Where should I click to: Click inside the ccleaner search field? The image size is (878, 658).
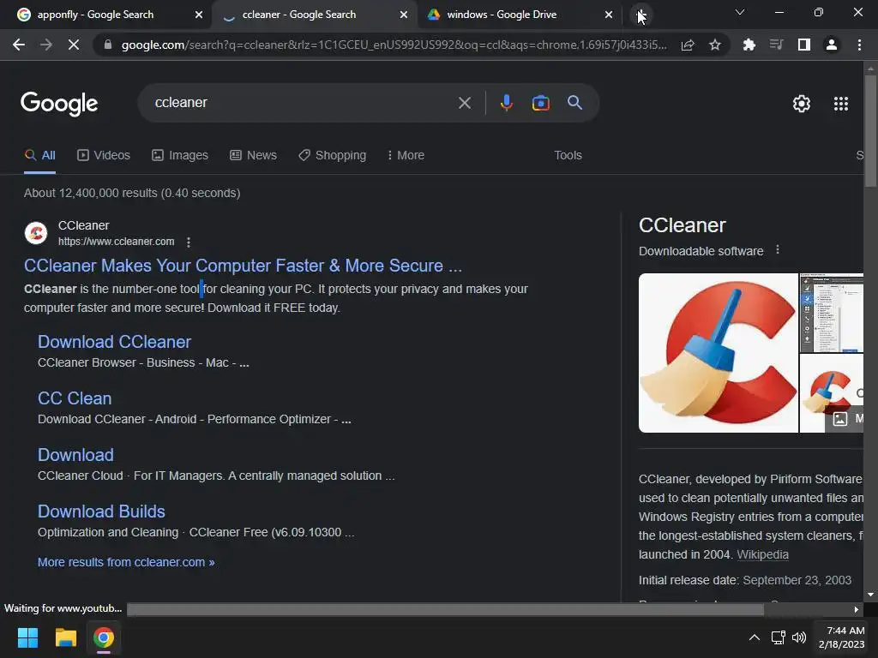(303, 103)
